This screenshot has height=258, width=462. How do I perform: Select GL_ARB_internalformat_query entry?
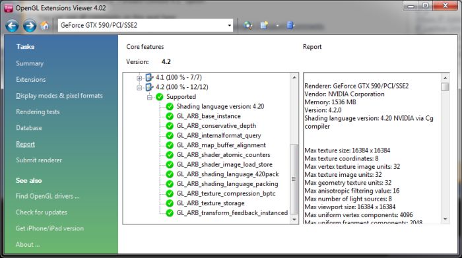click(218, 135)
